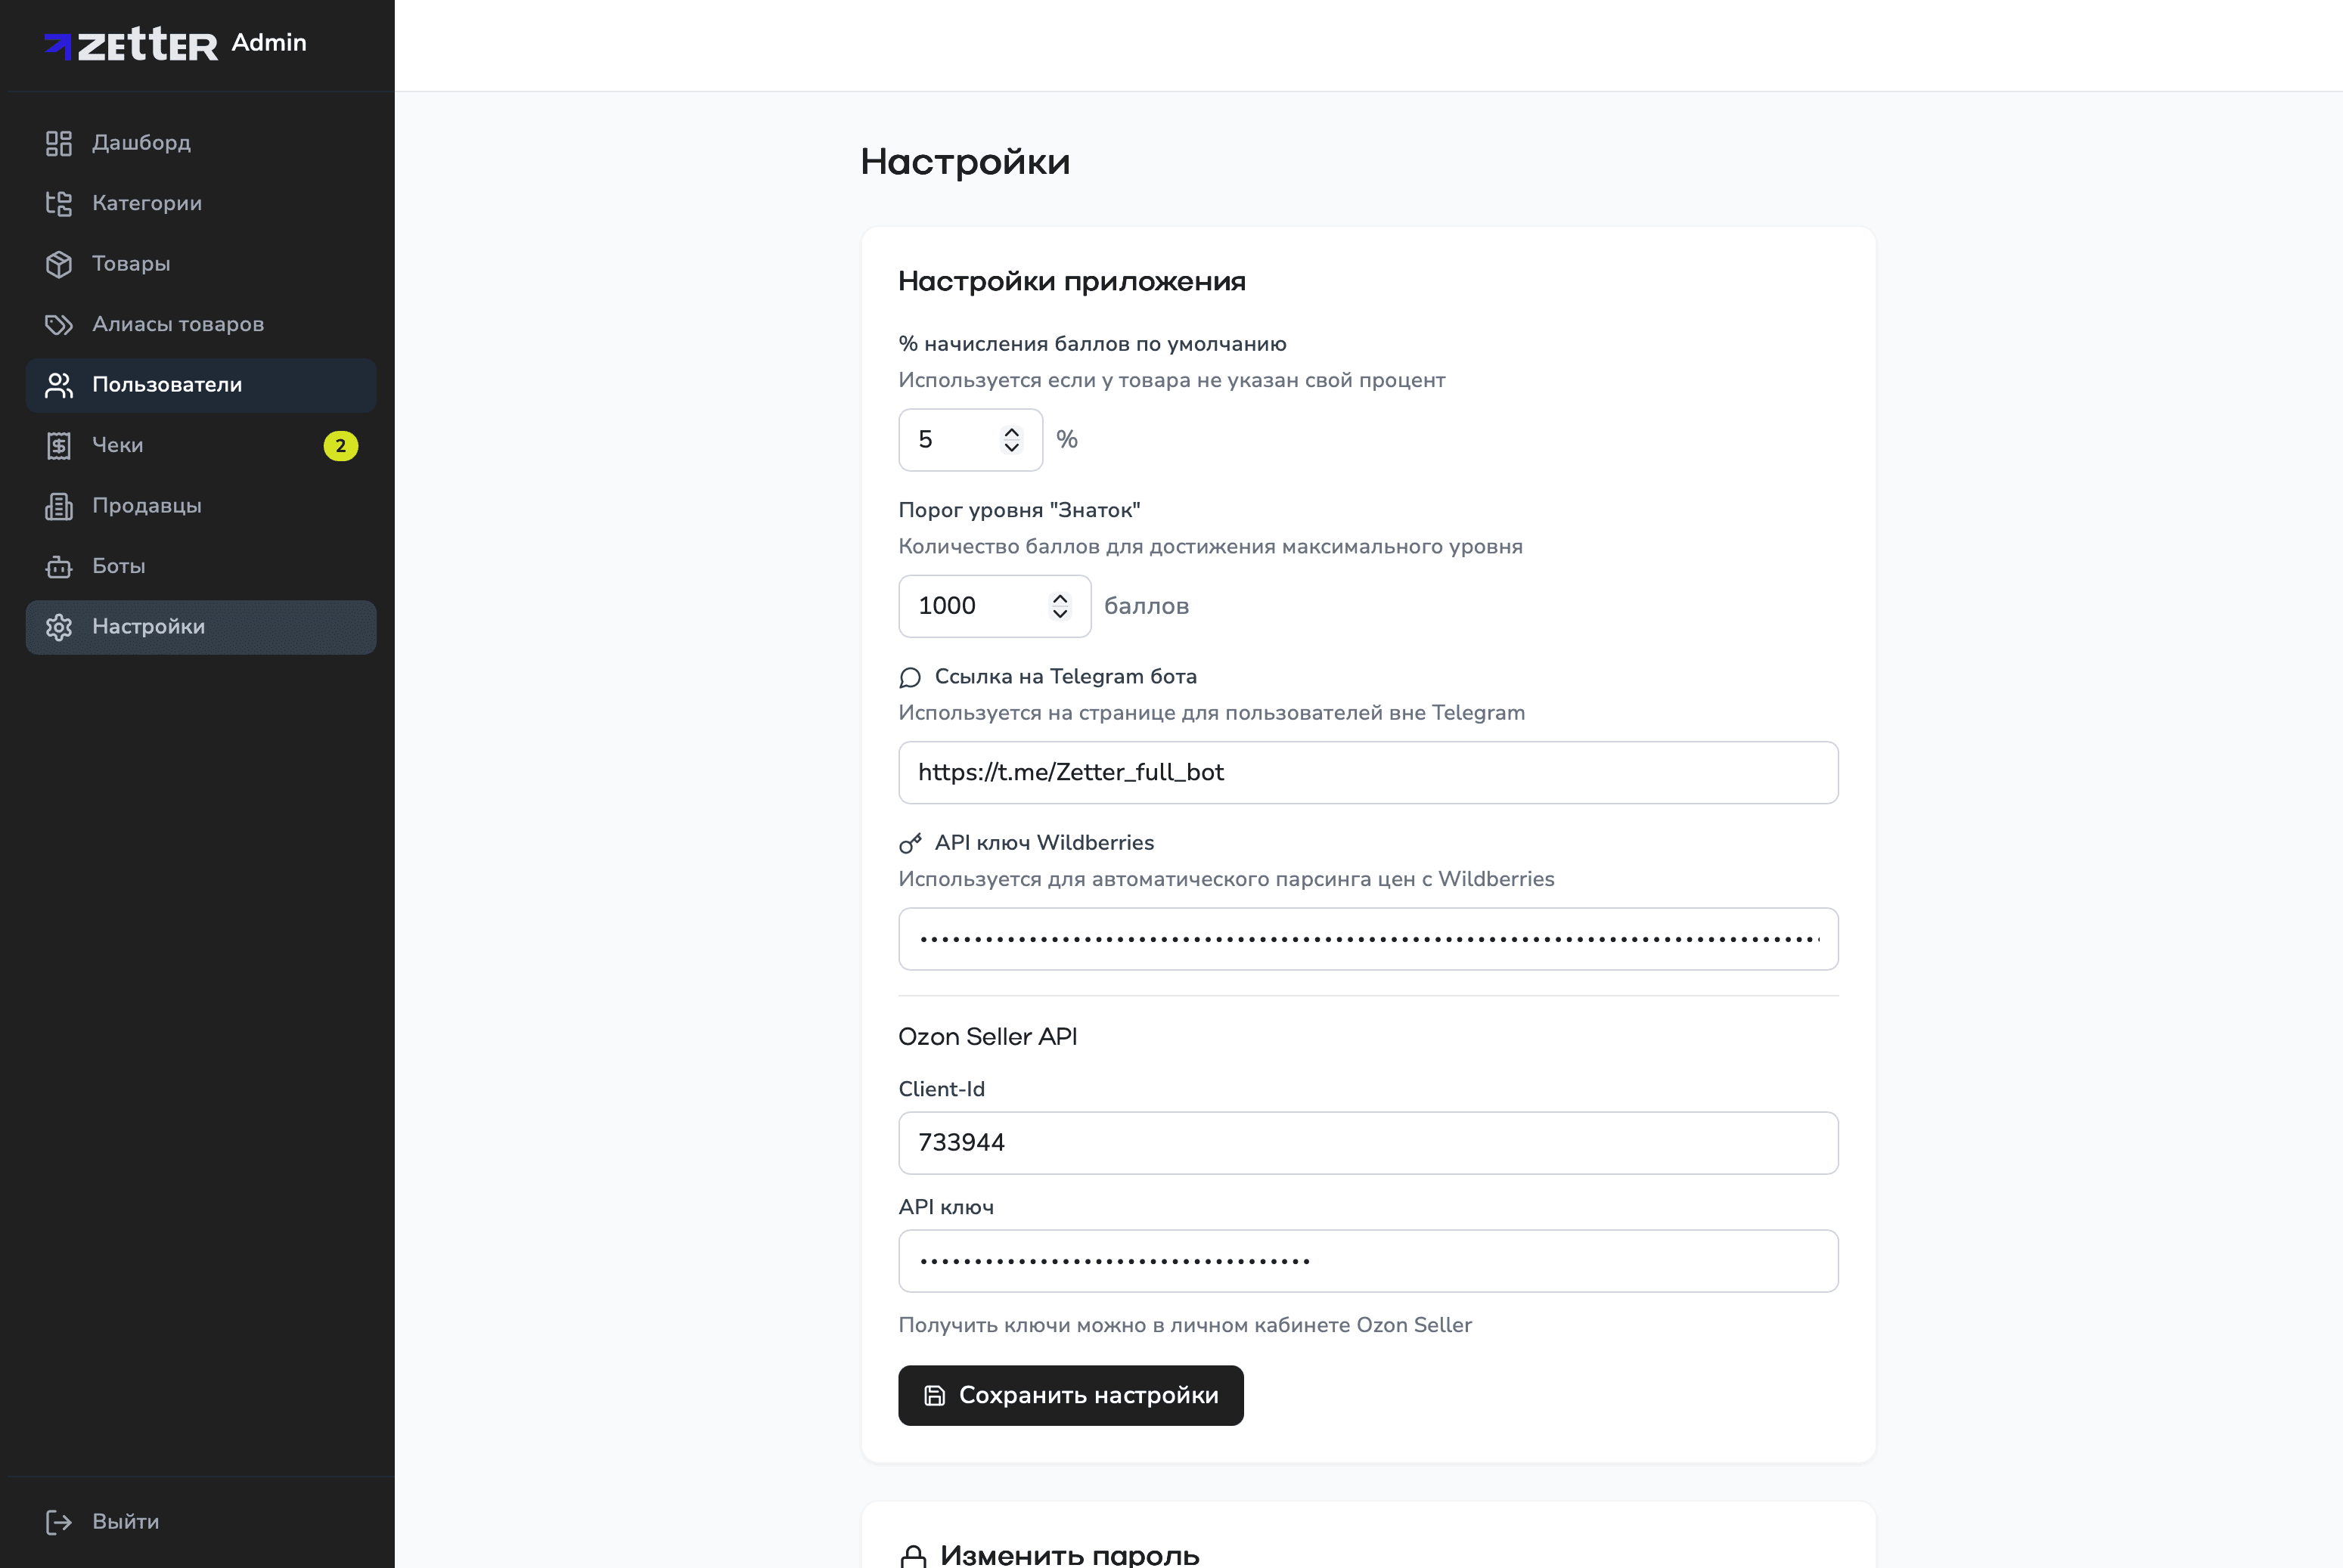Viewport: 2343px width, 1568px height.
Task: Select the Боты robot icon
Action: (x=59, y=566)
